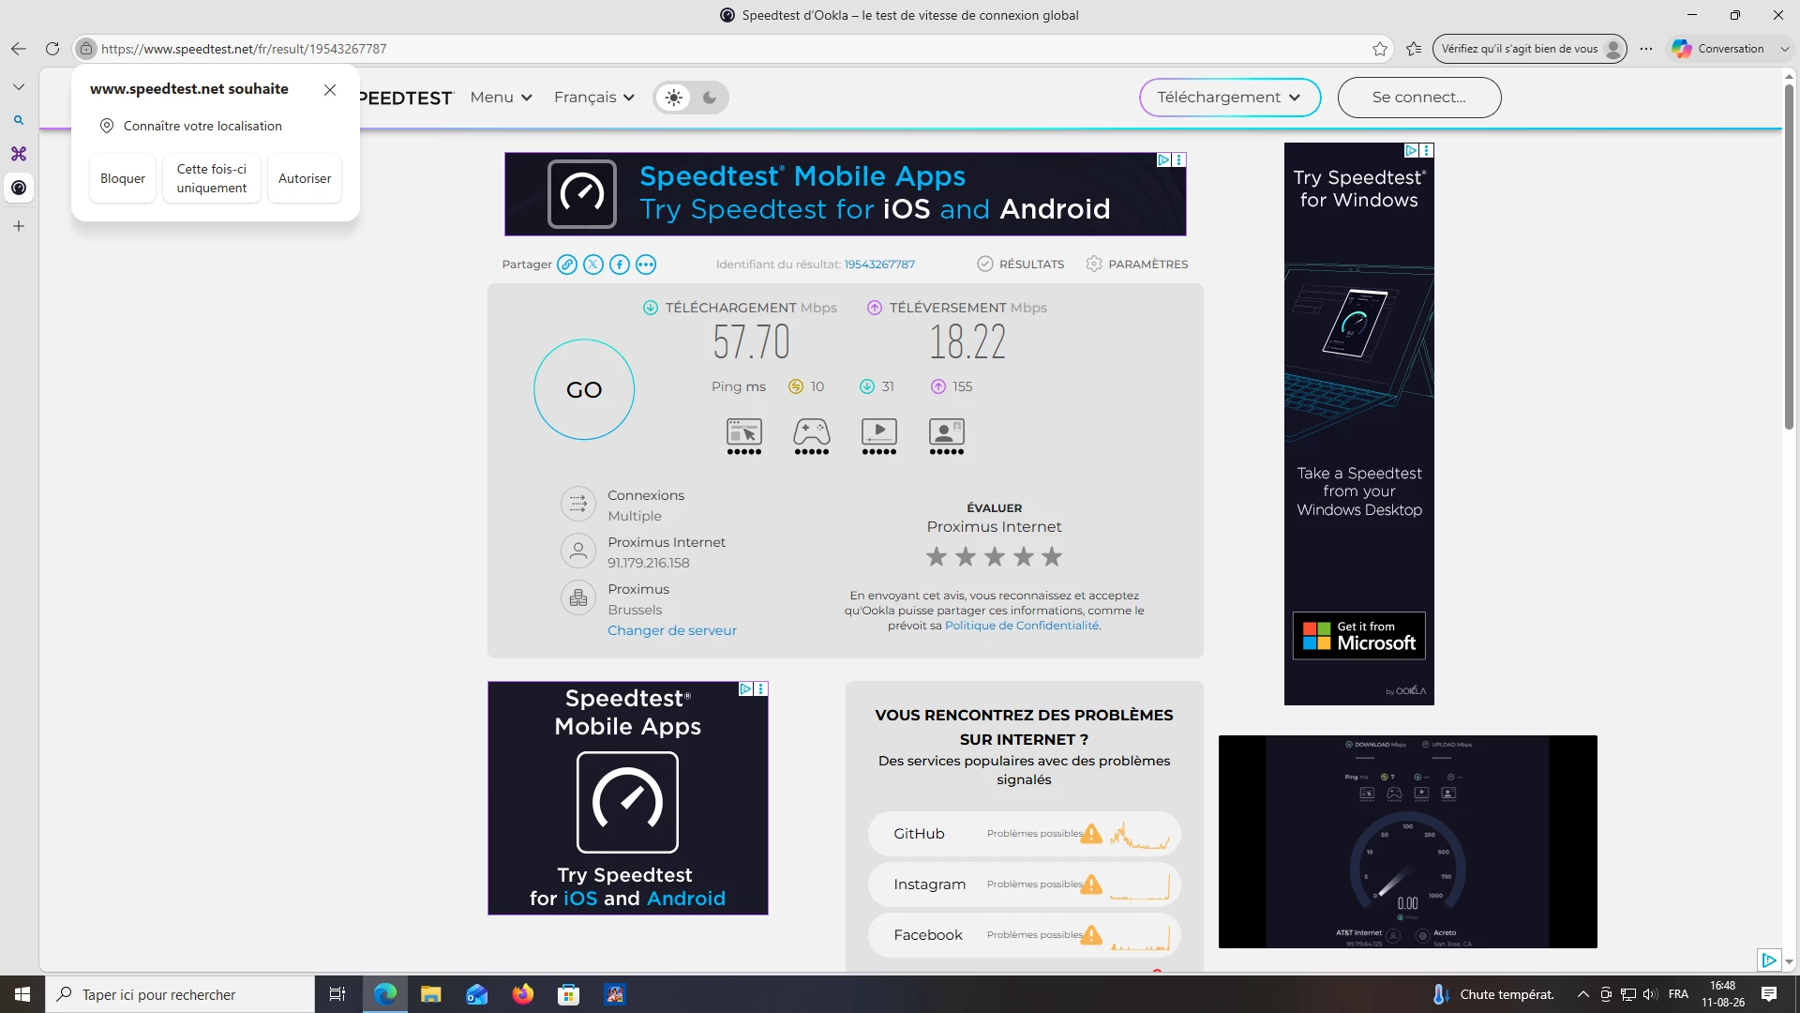Screen dimensions: 1800x1013
Task: Click the Speedtest video thumbnail
Action: click(x=1408, y=841)
